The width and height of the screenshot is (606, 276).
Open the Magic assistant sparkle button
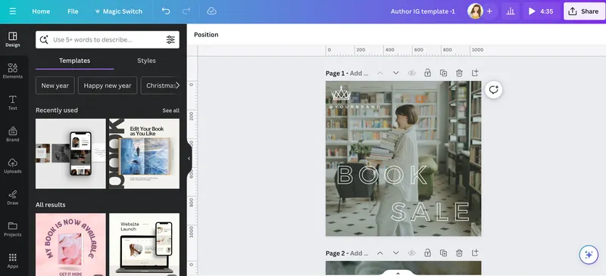click(x=589, y=255)
